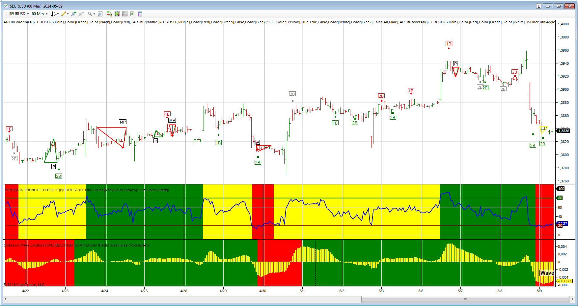
Task: Open the chart properties icon
Action: 140,14
